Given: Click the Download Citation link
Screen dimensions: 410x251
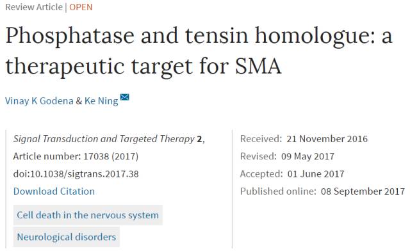Looking at the screenshot, I should click(54, 191).
